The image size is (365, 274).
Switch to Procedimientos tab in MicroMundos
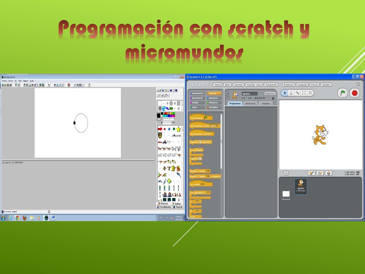point(164,207)
